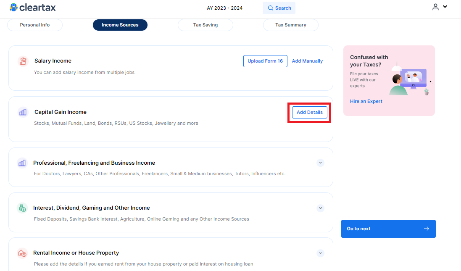
Task: Click 'Confused with your Taxes?' heading
Action: point(369,61)
